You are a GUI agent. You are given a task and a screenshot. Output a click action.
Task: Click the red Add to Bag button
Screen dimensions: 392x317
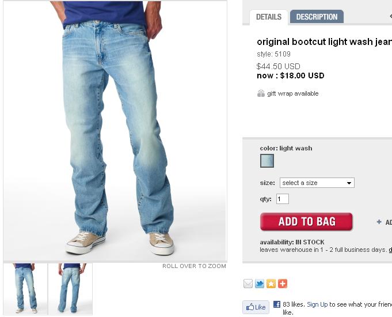tap(306, 221)
